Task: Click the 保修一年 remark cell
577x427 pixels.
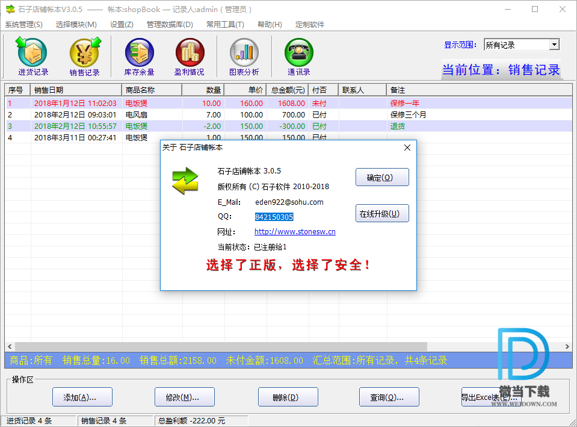Action: click(x=405, y=103)
